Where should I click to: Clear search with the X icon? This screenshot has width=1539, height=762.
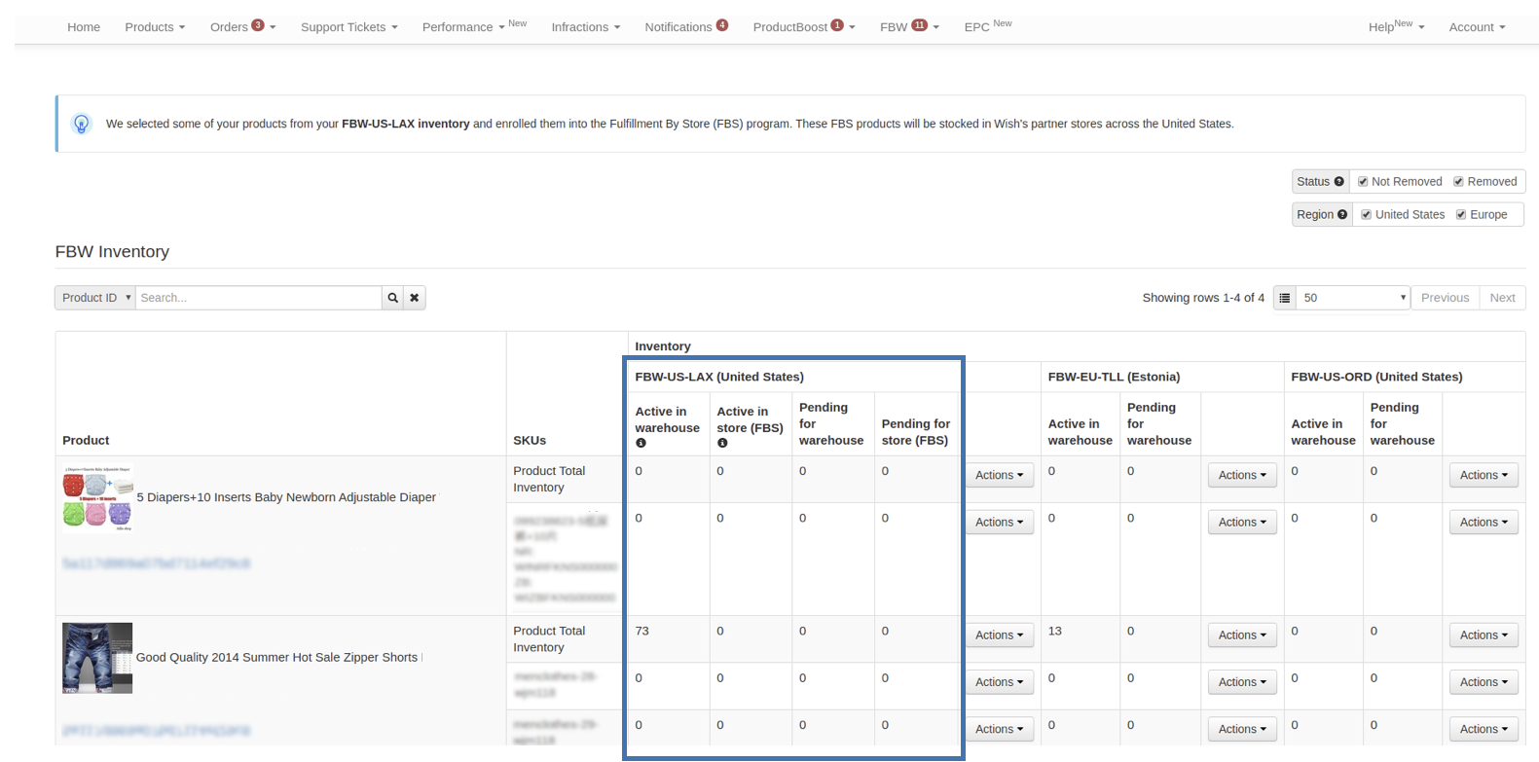[415, 298]
